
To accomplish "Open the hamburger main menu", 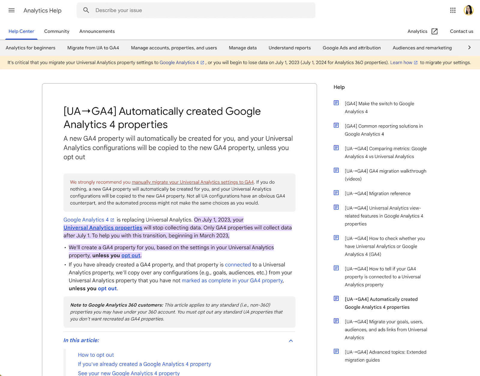I will point(11,10).
